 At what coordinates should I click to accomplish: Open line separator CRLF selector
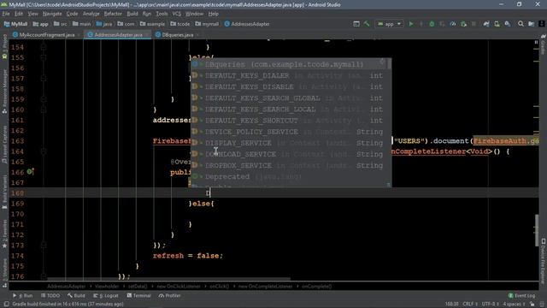coord(470,305)
